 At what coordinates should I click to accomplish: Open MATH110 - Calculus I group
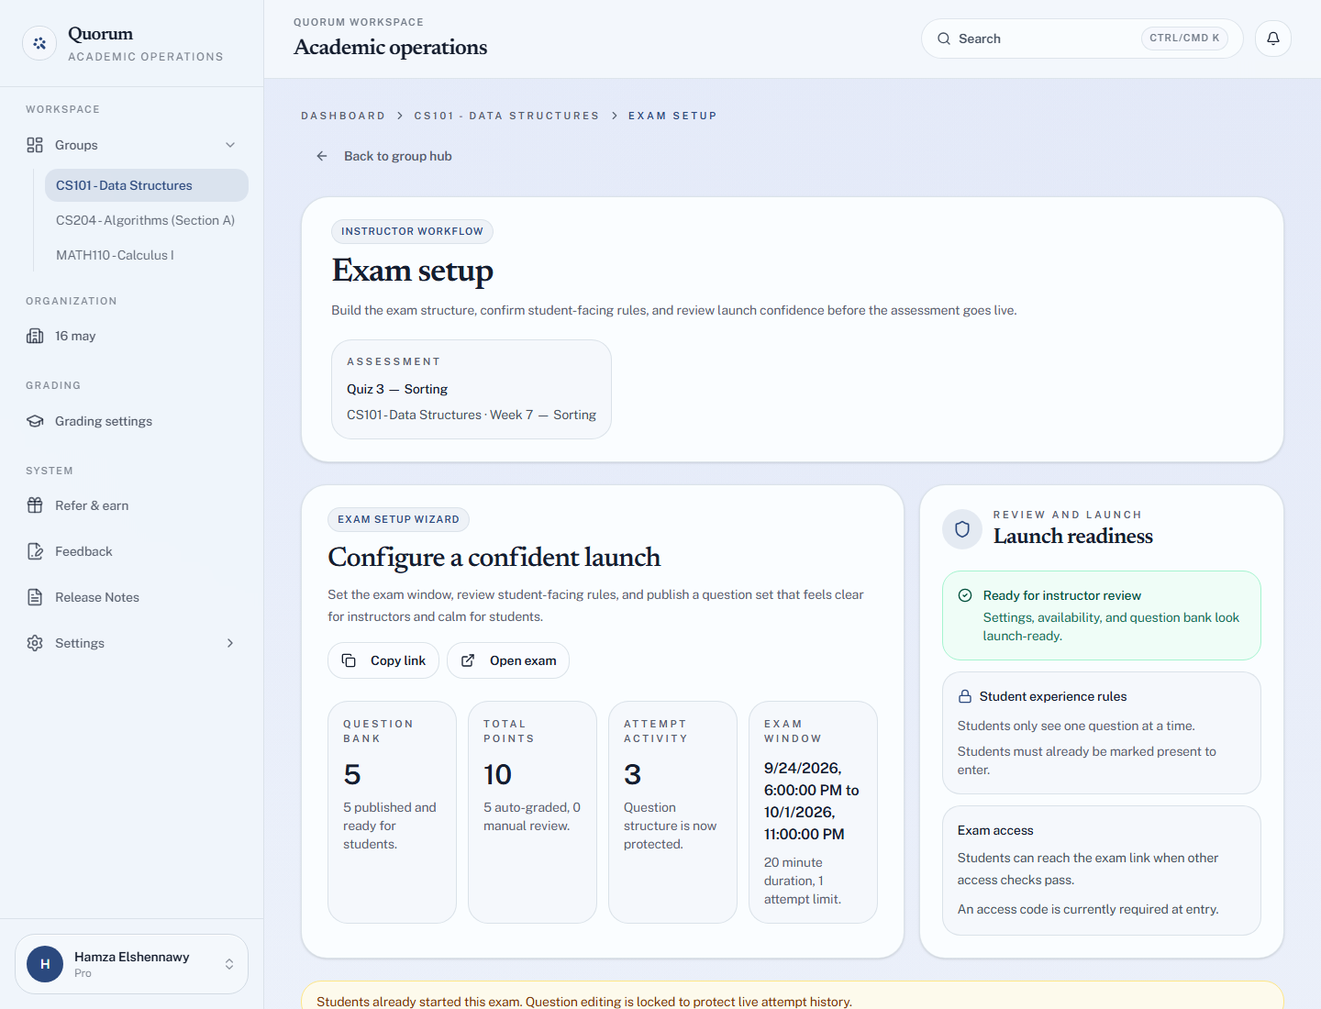pyautogui.click(x=147, y=255)
